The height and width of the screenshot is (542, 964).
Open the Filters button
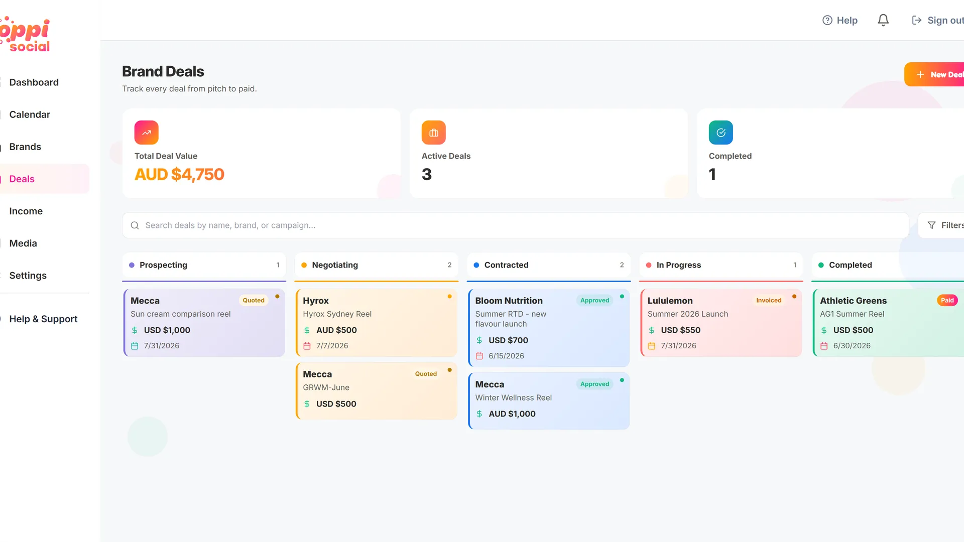click(x=941, y=225)
